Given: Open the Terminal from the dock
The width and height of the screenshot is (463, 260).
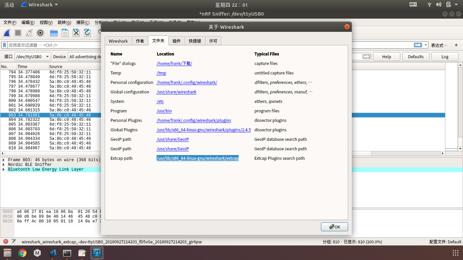Looking at the screenshot, I should (x=67, y=253).
